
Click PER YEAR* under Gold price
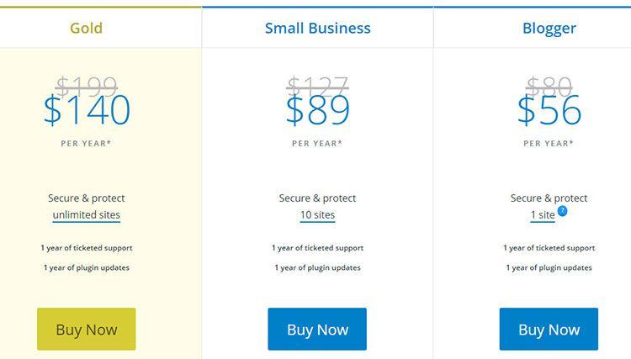coord(87,143)
